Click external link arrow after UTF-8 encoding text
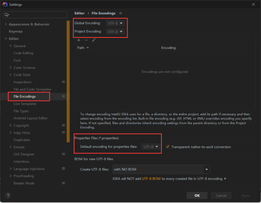Viewport: 261px width, 203px height. pyautogui.click(x=225, y=179)
